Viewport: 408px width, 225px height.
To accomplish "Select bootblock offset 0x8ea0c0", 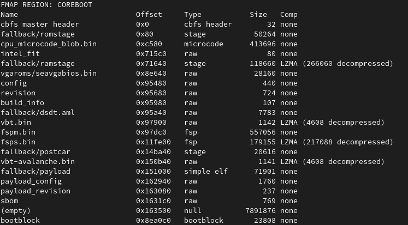I will pyautogui.click(x=153, y=221).
